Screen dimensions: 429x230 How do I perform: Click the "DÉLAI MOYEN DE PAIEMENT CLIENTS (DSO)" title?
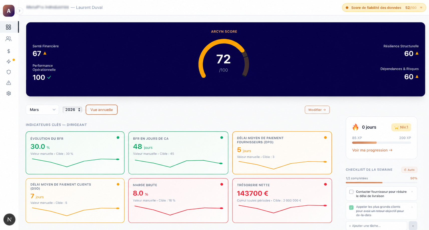61,186
